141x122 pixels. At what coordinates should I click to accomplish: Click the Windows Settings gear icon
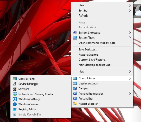15,99
